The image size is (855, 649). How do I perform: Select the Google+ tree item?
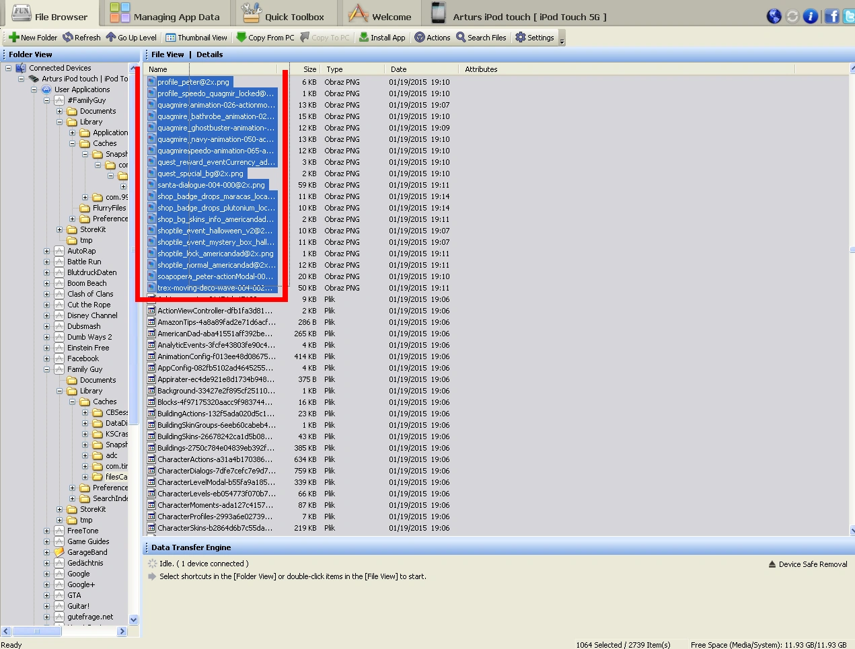click(81, 584)
